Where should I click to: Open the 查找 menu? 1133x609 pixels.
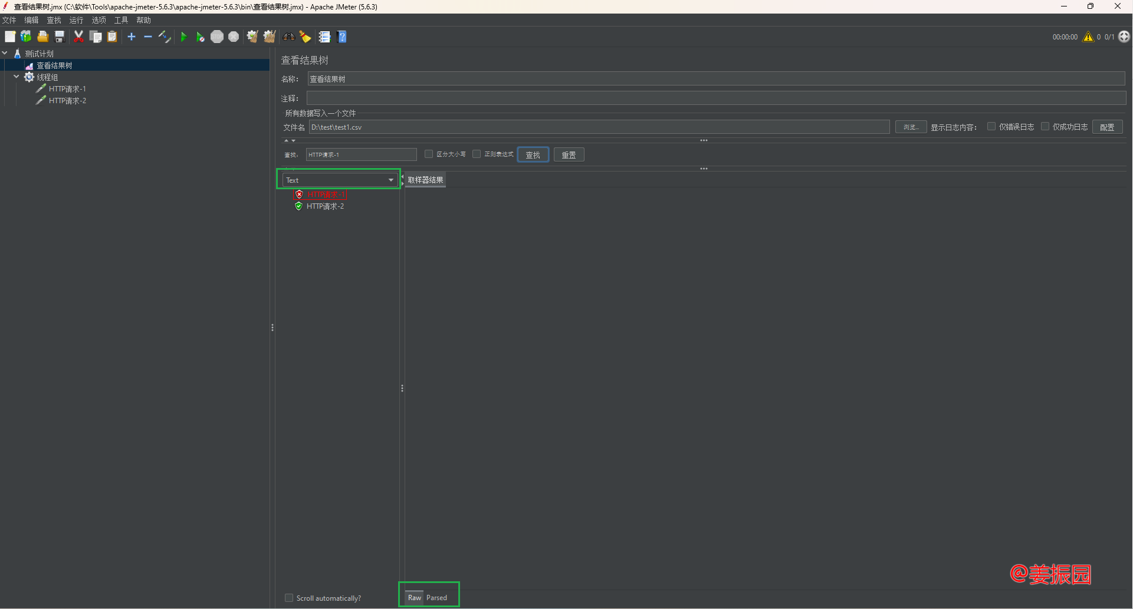pyautogui.click(x=54, y=20)
